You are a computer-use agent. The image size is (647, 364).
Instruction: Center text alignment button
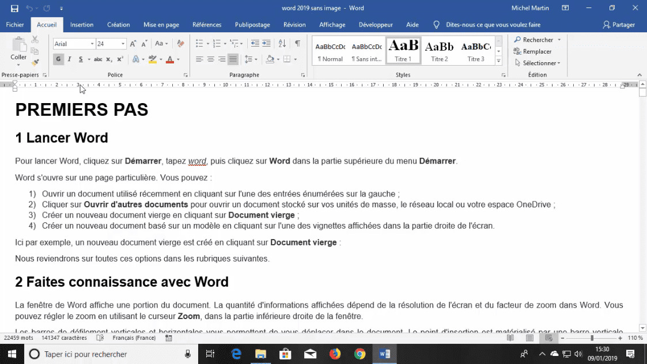click(x=210, y=59)
